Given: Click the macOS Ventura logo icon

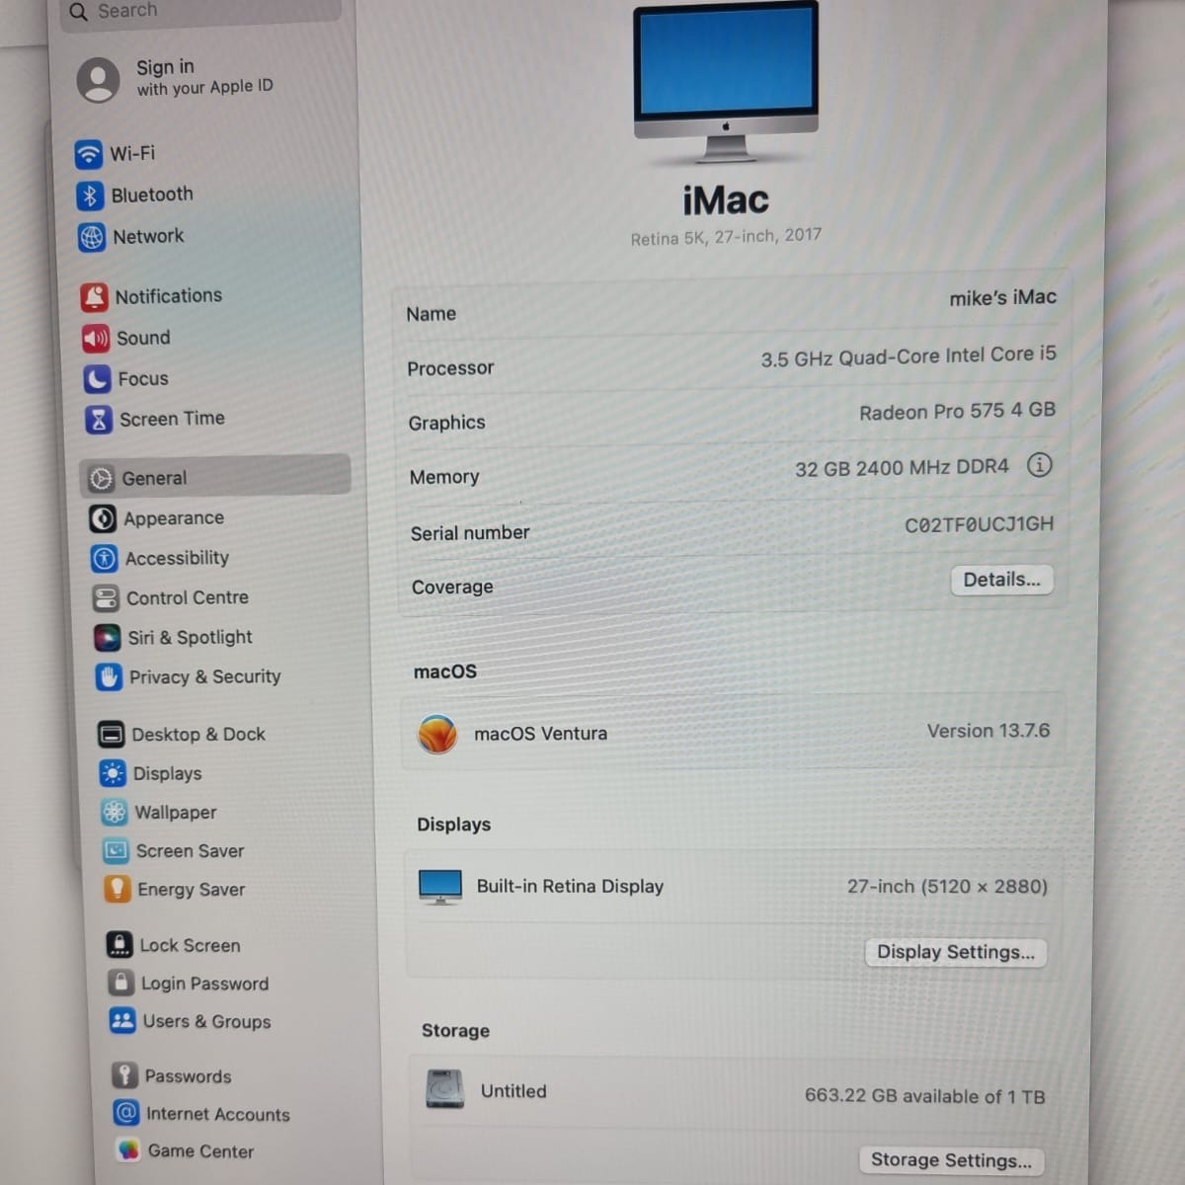Looking at the screenshot, I should (x=436, y=735).
